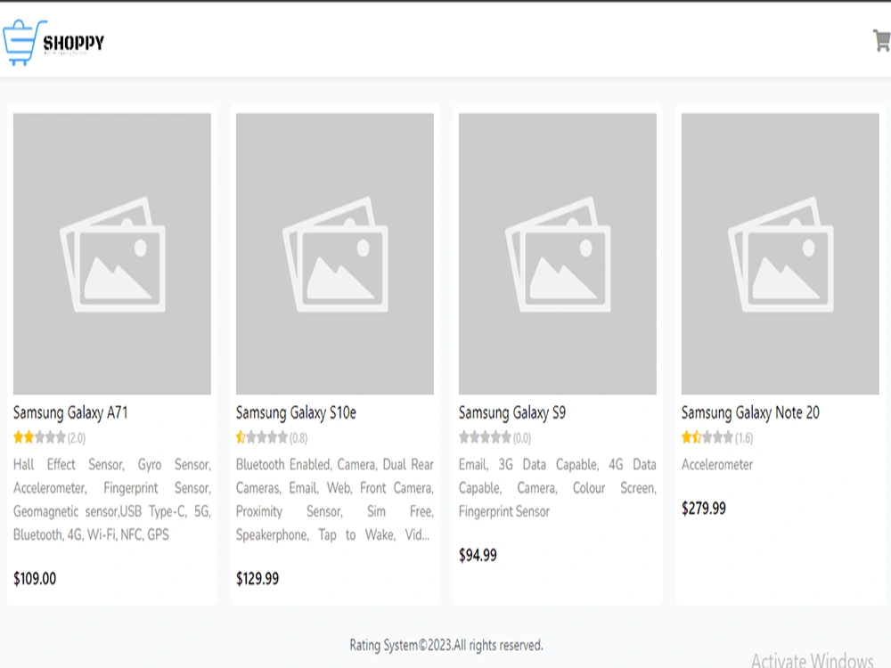Screen dimensions: 891x668
Task: Click the Galaxy S9 description starting Email, 3G
Action: click(x=558, y=488)
